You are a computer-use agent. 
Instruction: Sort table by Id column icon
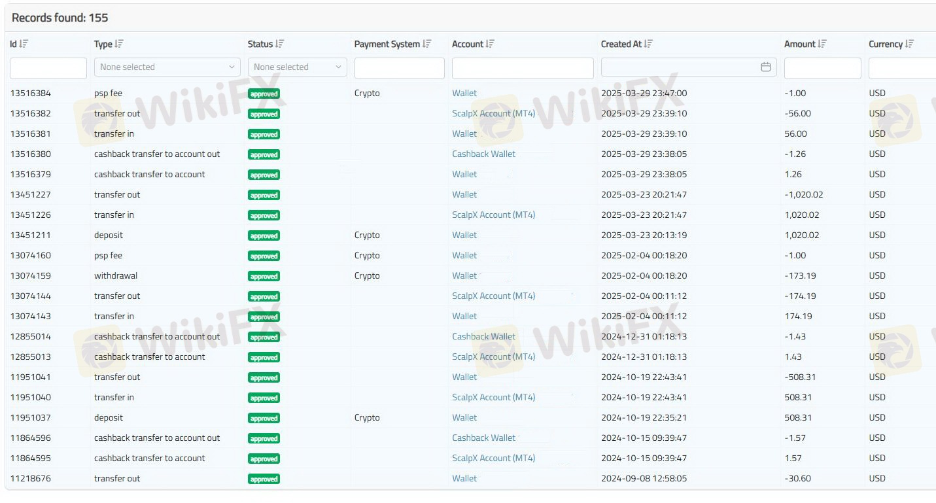[x=24, y=44]
